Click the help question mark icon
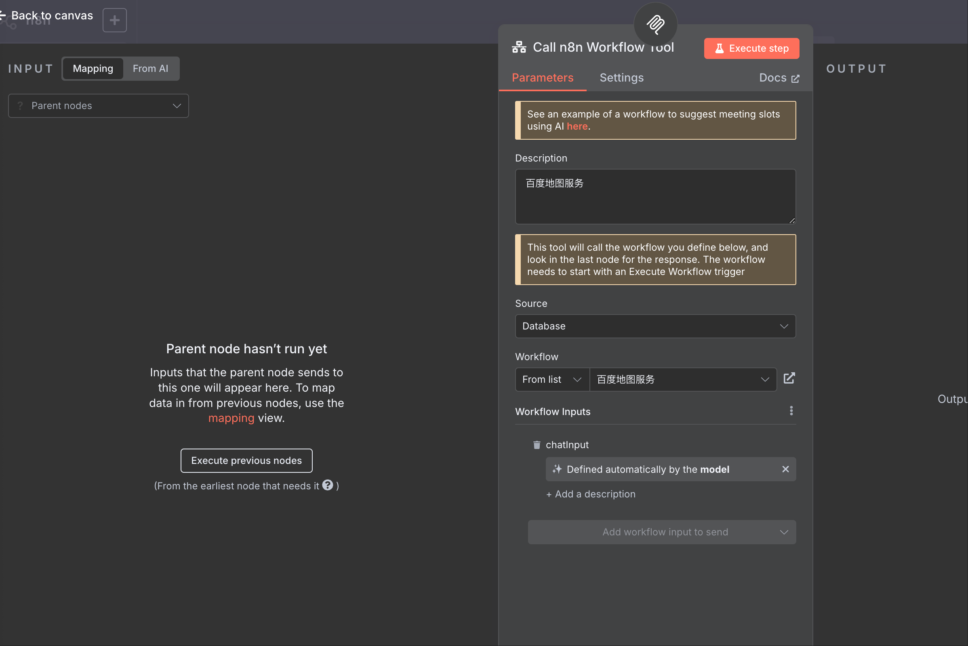This screenshot has height=646, width=968. (328, 485)
